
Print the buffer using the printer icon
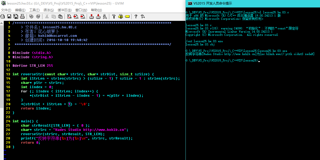[x=22, y=17]
